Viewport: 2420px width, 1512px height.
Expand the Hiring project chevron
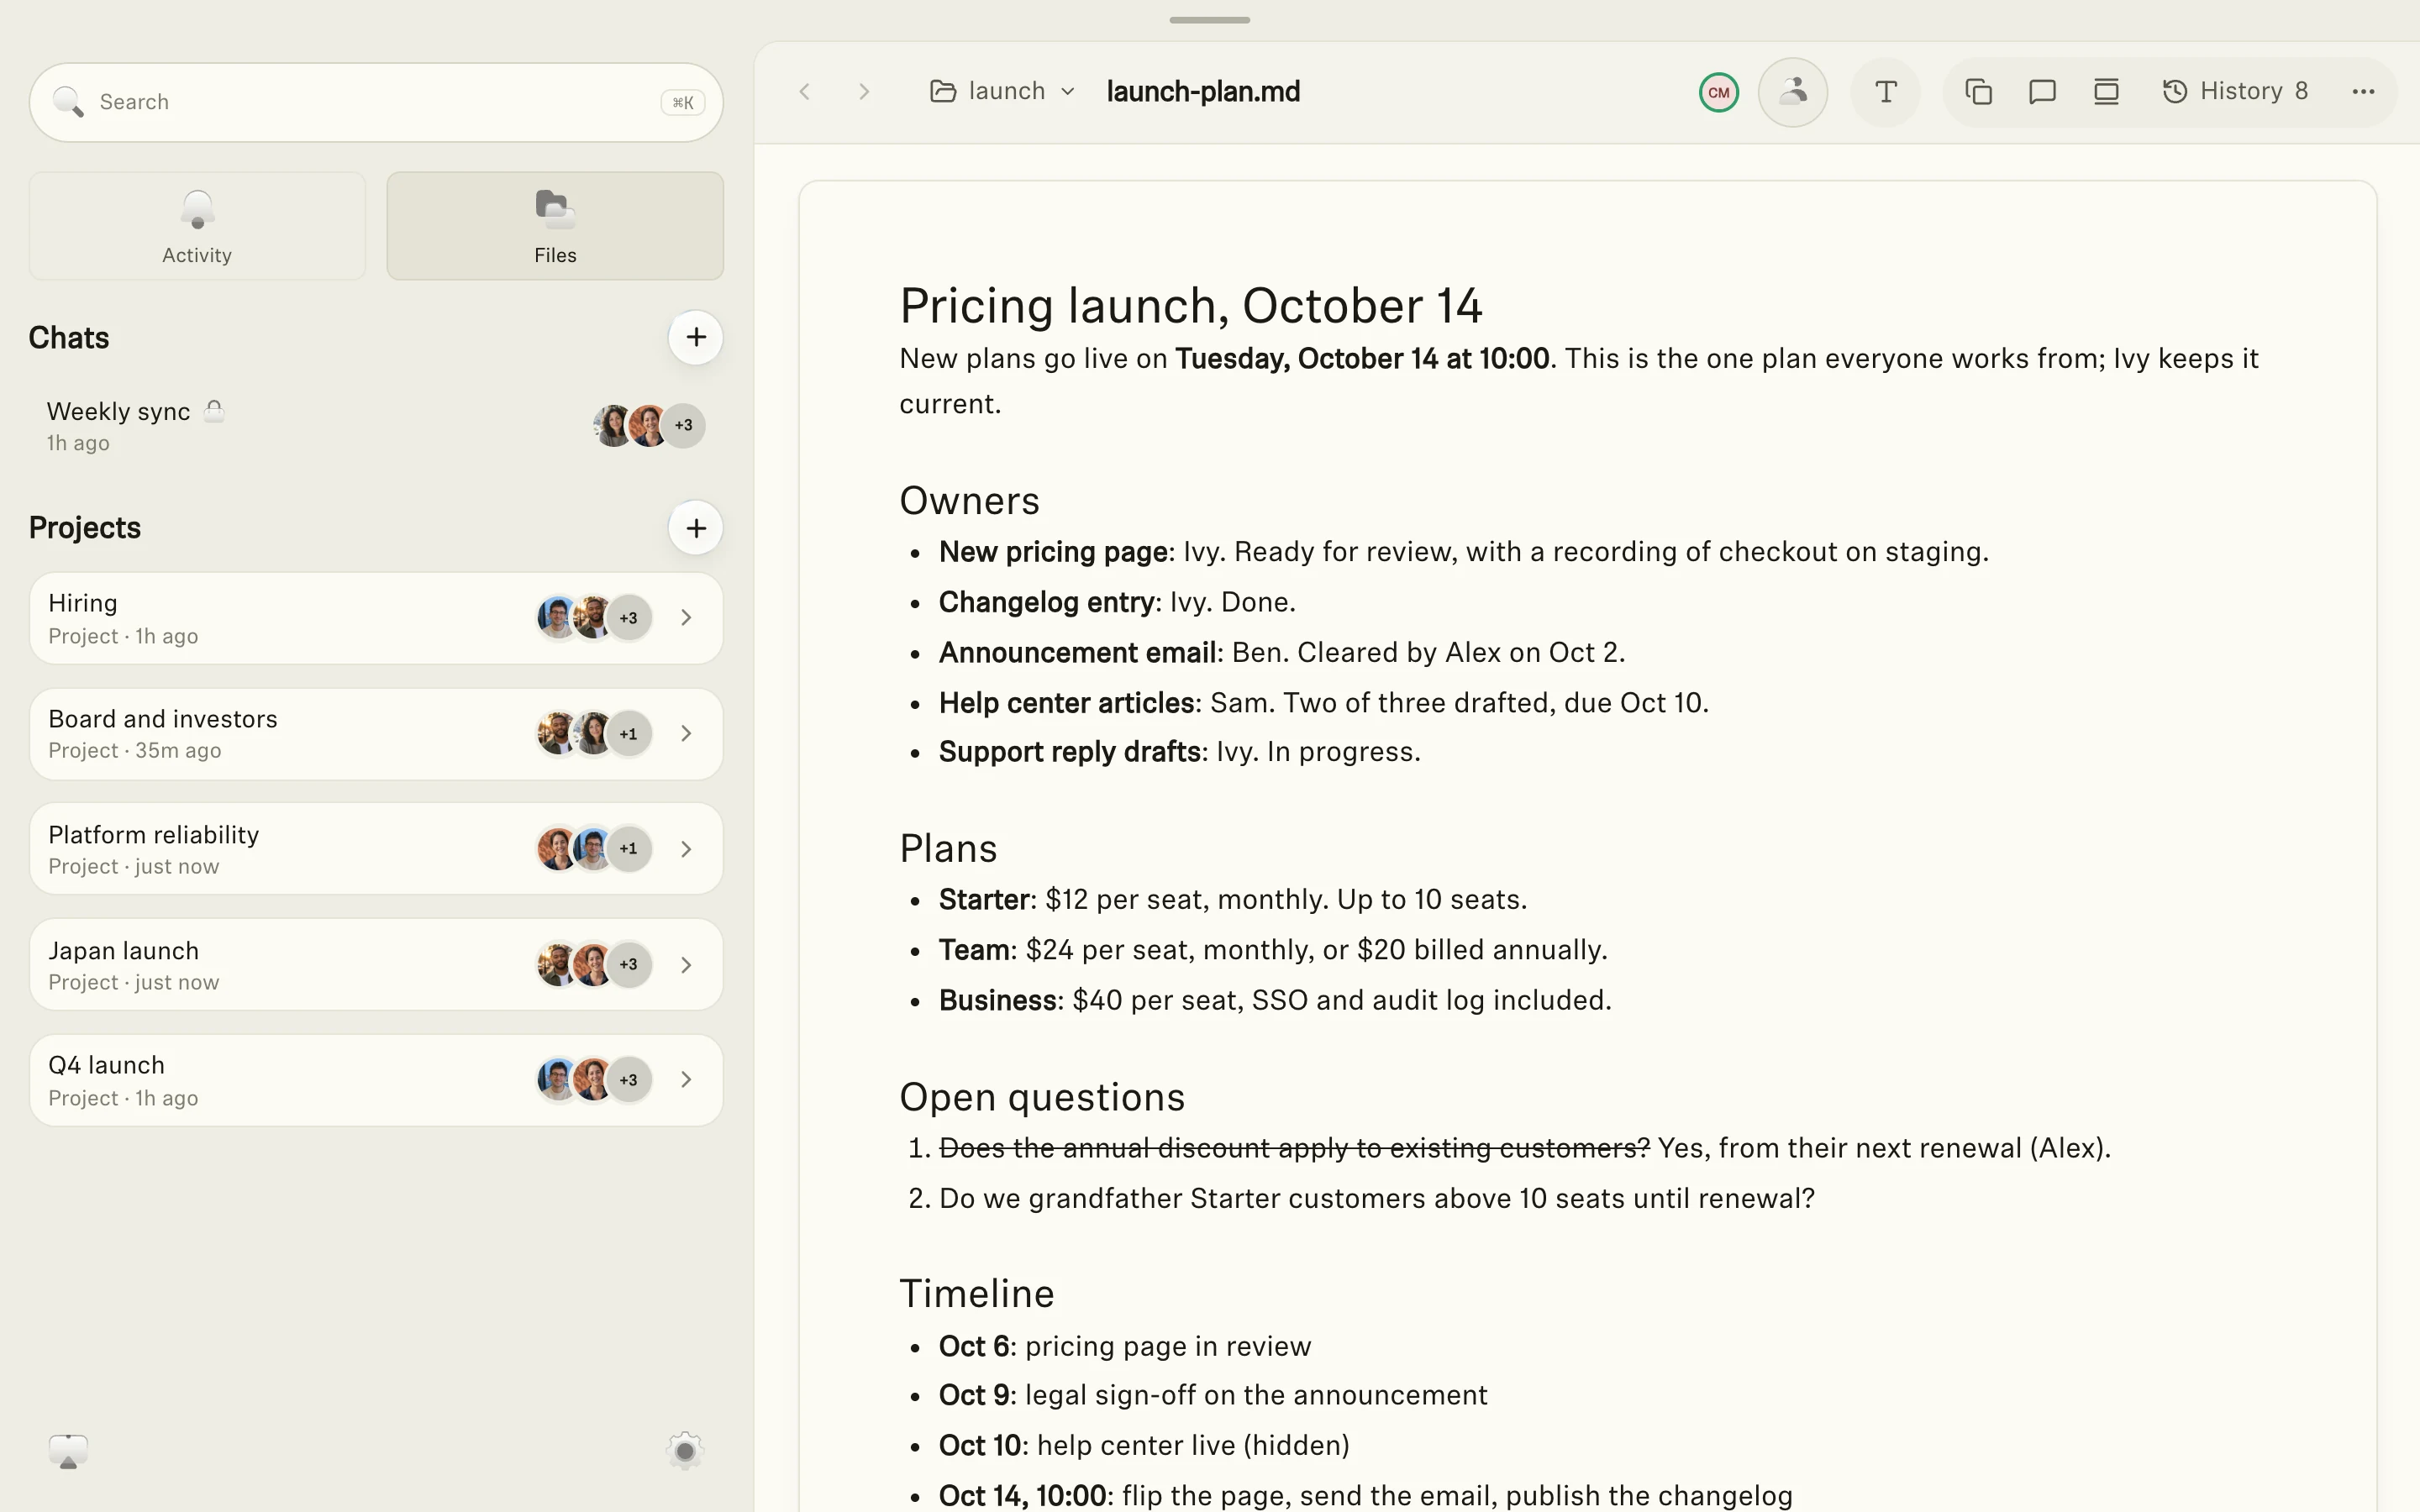(686, 618)
